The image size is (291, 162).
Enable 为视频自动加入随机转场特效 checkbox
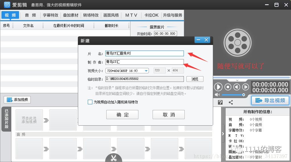90,102
